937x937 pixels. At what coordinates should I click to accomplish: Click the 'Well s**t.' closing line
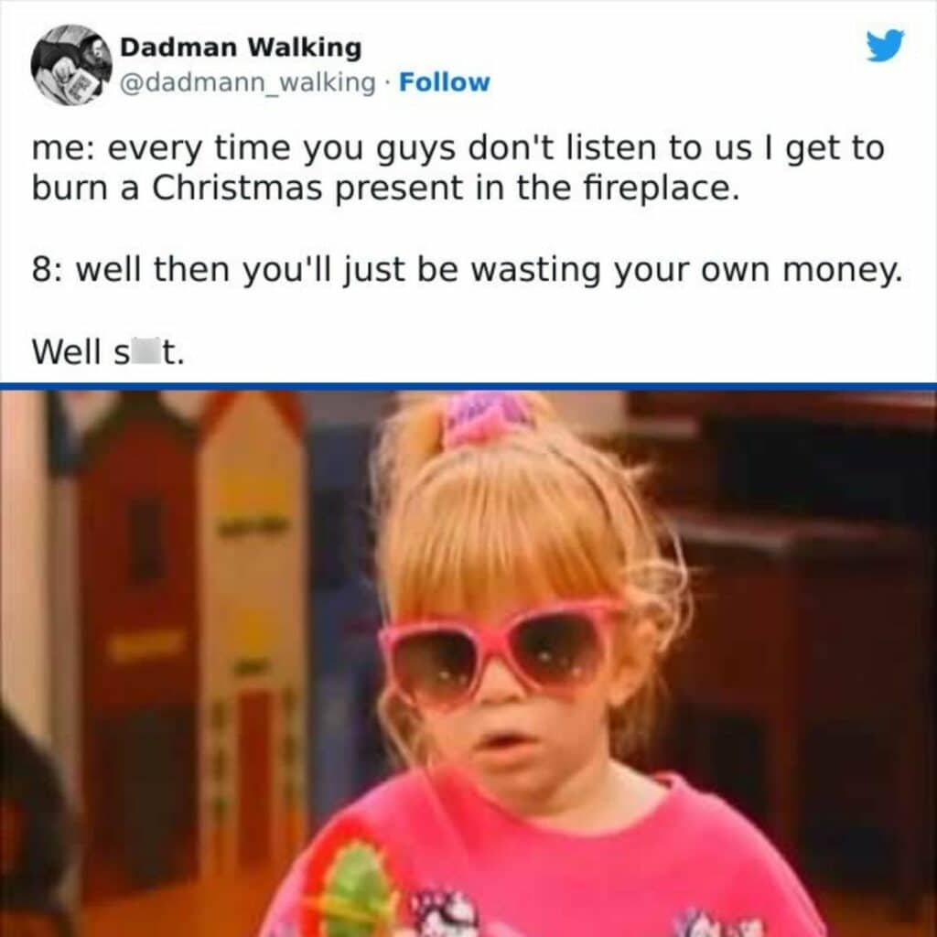coord(108,351)
